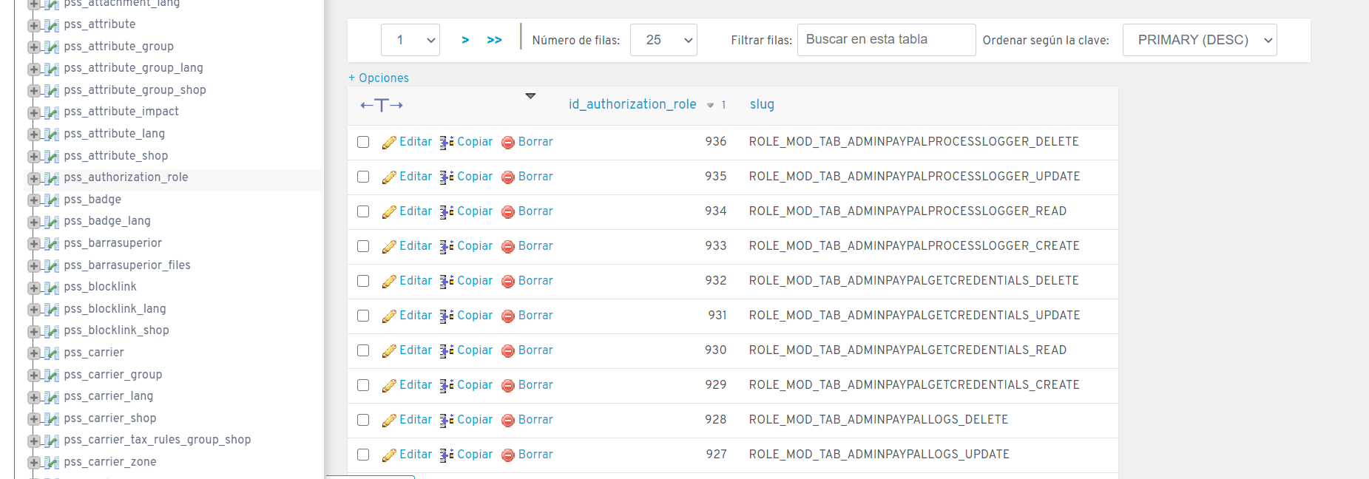1369x479 pixels.
Task: Open the Número de filas dropdown
Action: 663,40
